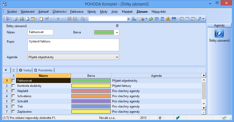
Task: Open the second blue calculator icon
Action: pyautogui.click(x=162, y=19)
